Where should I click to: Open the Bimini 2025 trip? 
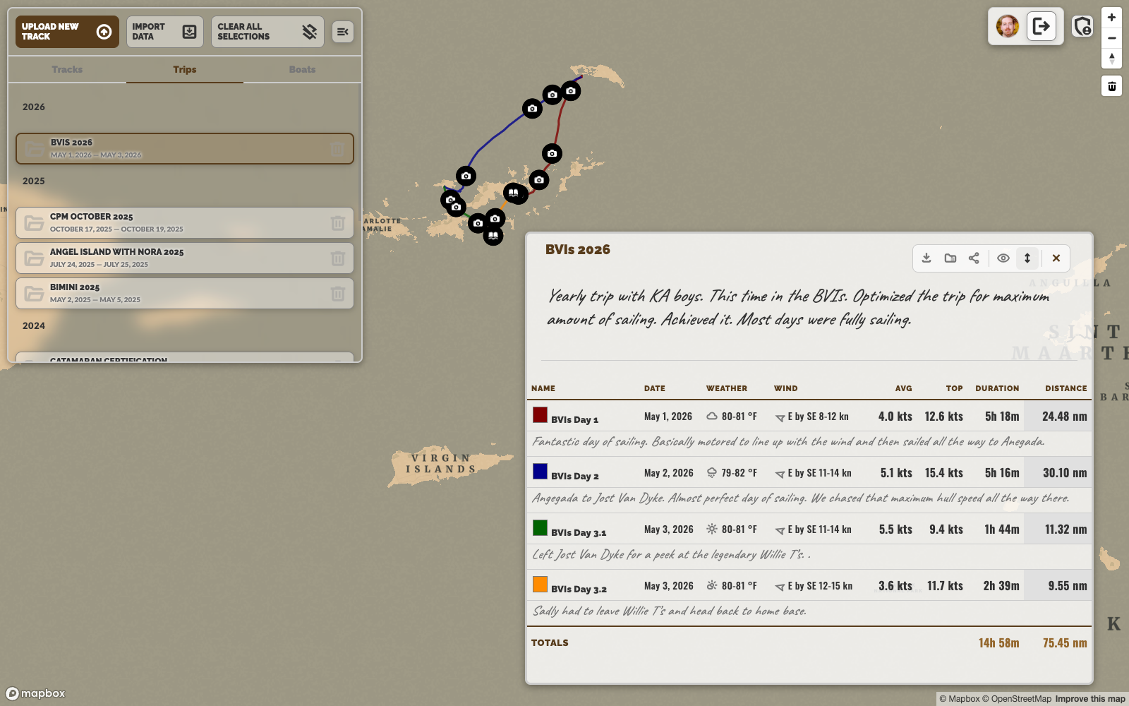click(x=185, y=293)
